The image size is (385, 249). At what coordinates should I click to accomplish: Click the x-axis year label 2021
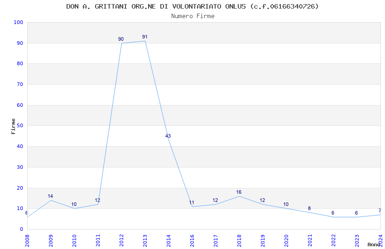tap(310, 240)
